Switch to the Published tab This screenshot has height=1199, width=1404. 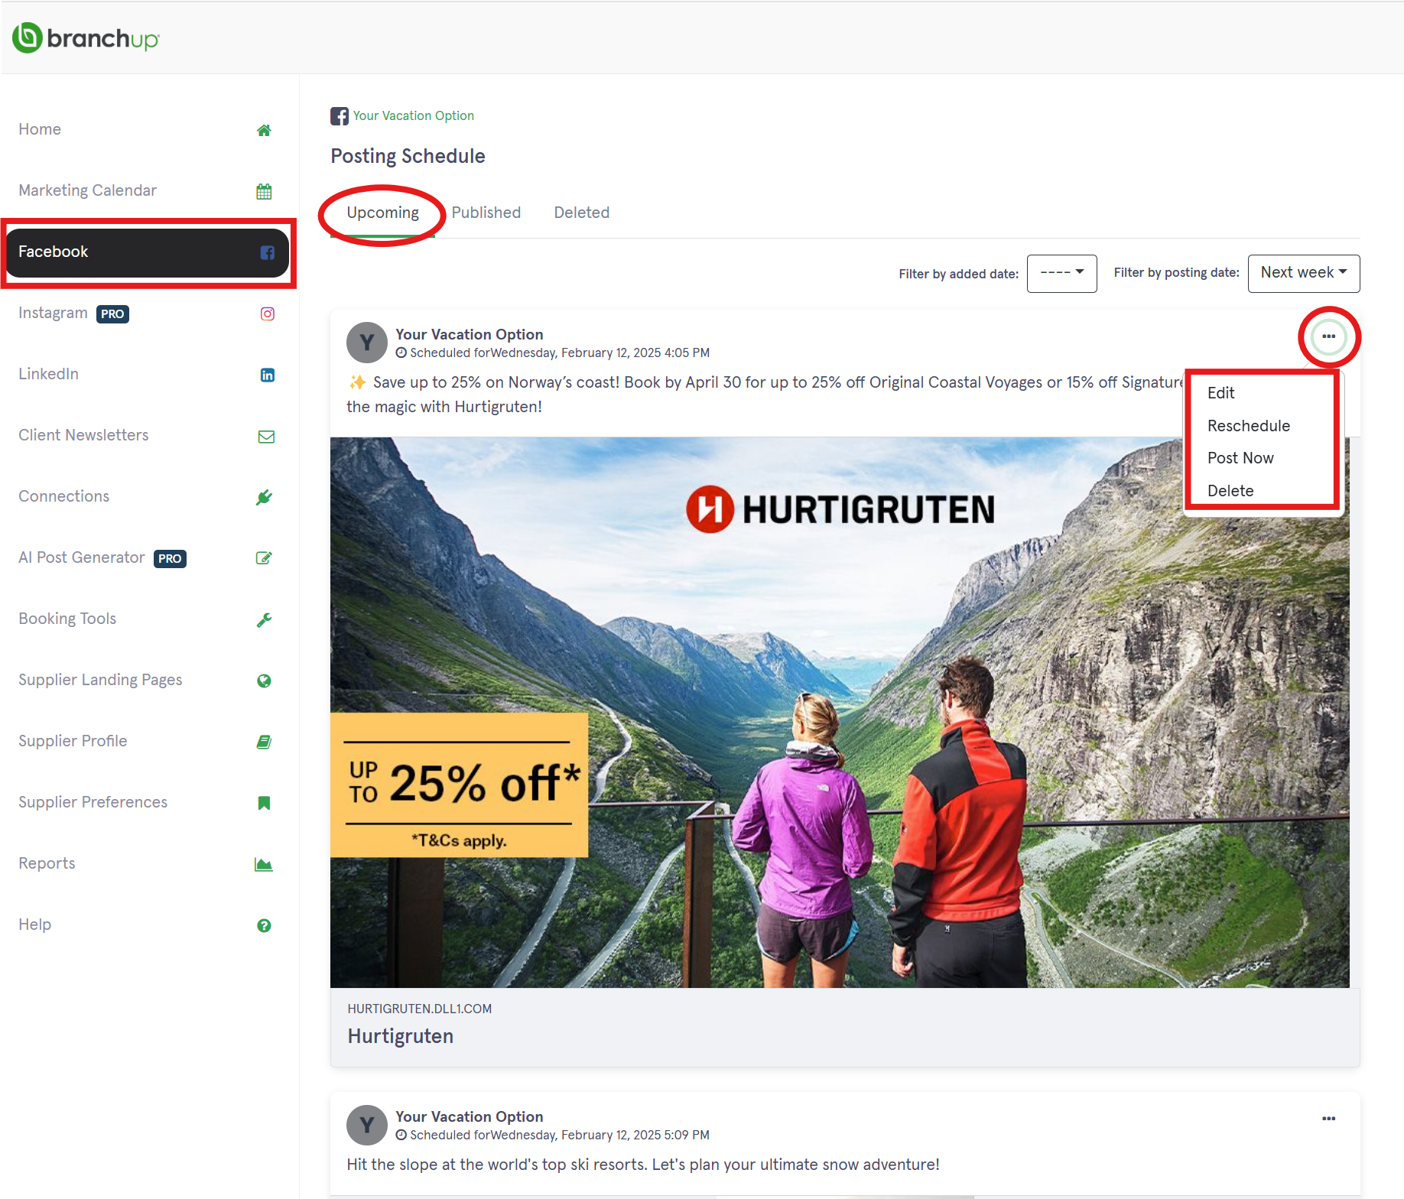pos(486,213)
